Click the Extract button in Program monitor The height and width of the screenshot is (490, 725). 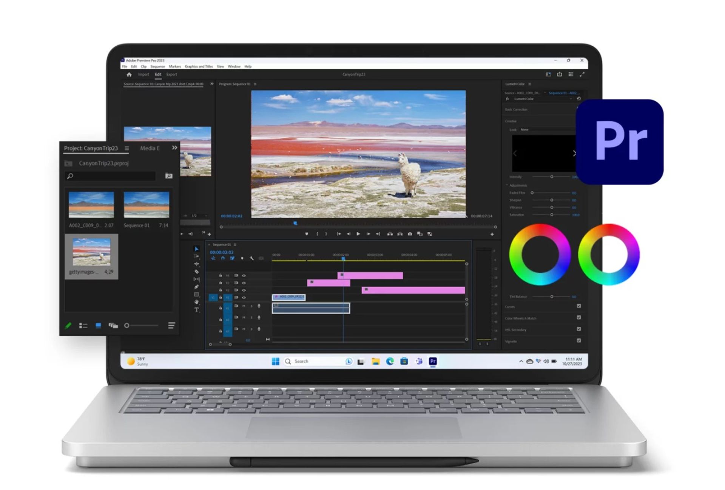(x=400, y=234)
